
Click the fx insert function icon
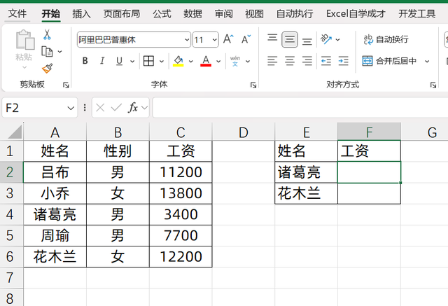133,108
